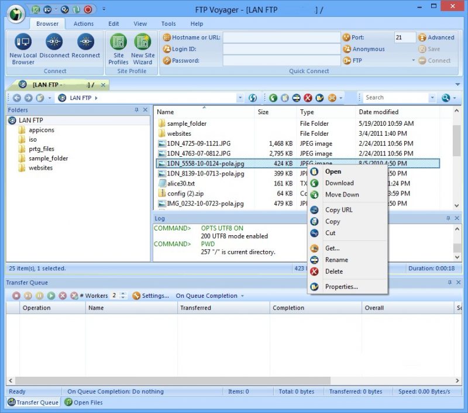Open the session tab list arrow
The image size is (468, 413).
pos(457,85)
